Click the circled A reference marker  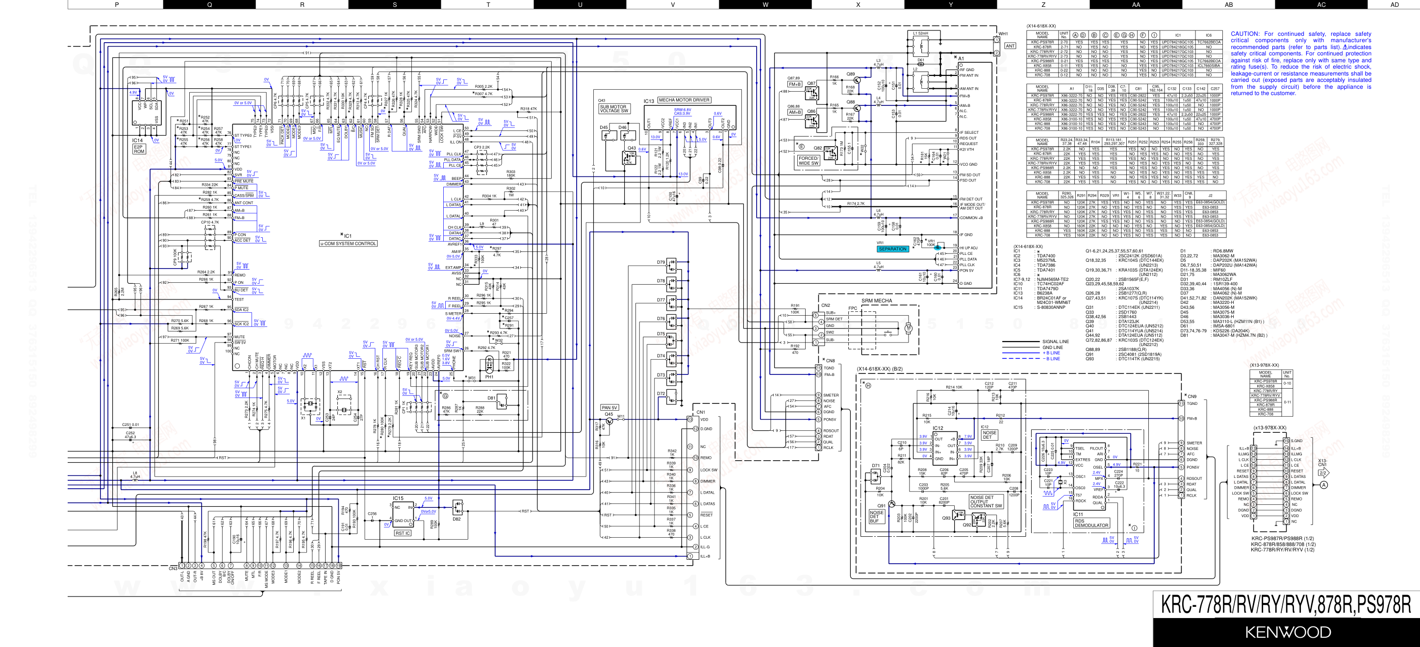(x=1323, y=485)
